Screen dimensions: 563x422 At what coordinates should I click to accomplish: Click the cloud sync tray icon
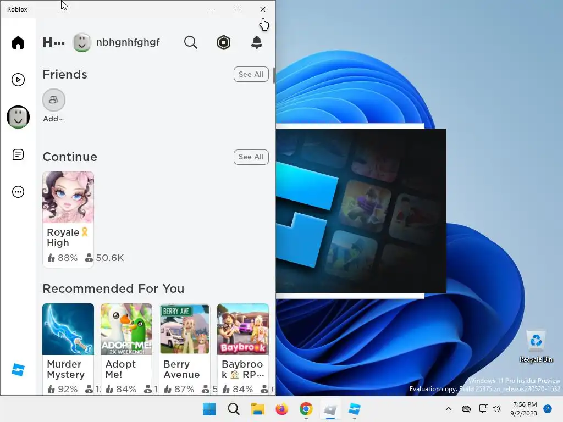[466, 409]
